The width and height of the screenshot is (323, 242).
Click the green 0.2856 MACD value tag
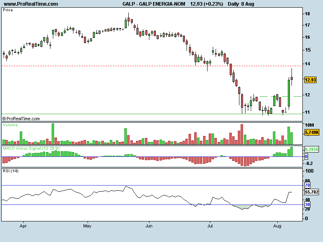[x=311, y=149]
